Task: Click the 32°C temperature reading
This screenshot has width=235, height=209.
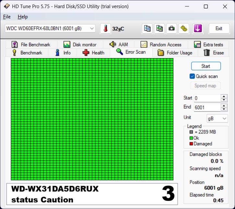Action: click(118, 29)
